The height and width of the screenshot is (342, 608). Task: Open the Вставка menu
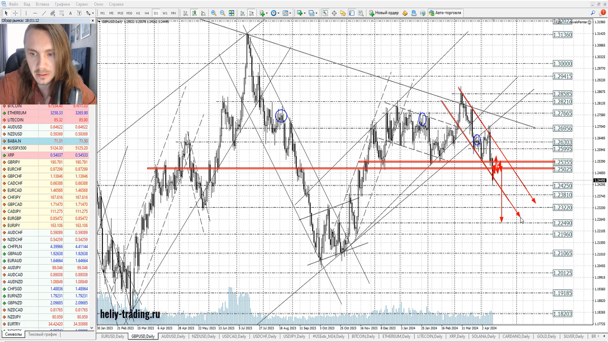pyautogui.click(x=42, y=4)
